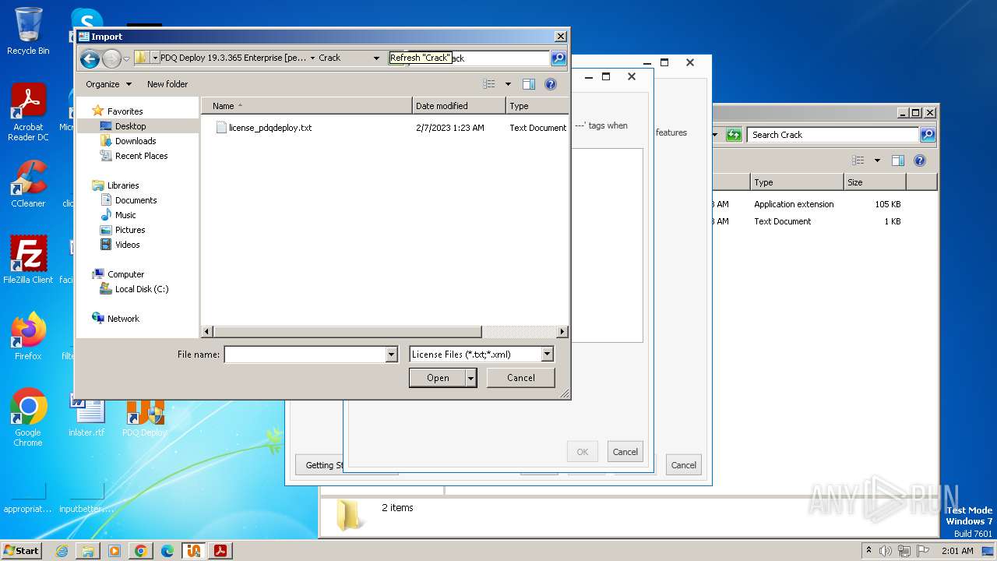Focus the Search Crack field in Explorer

[833, 135]
